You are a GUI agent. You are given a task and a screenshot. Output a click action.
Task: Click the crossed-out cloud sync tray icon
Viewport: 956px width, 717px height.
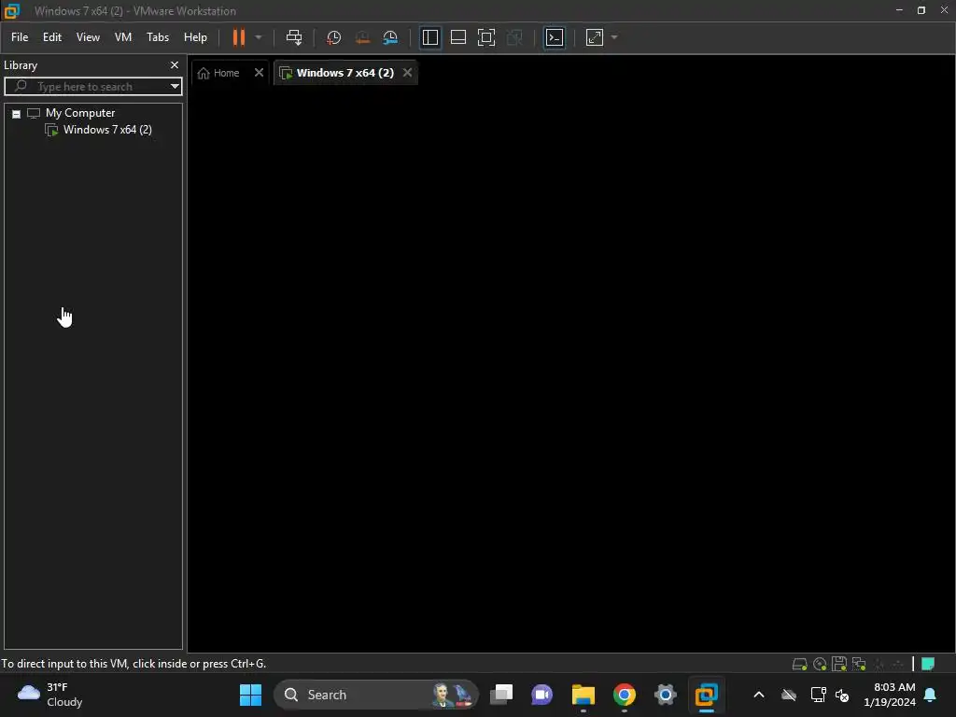click(x=789, y=695)
